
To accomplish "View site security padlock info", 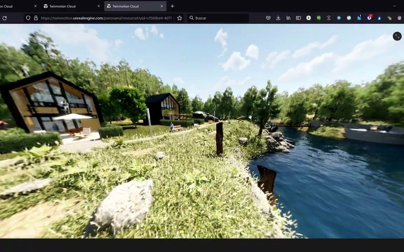I will click(36, 18).
